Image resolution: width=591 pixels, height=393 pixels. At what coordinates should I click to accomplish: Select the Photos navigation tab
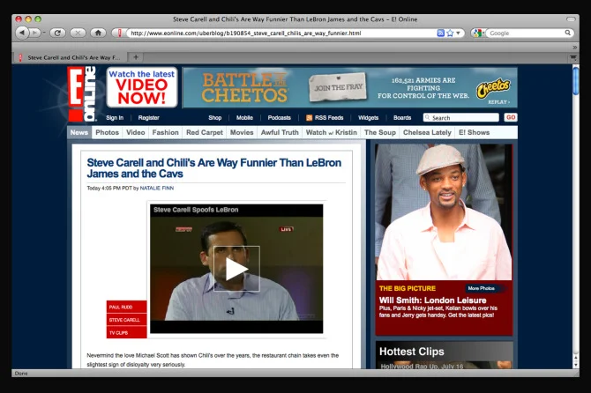click(107, 132)
